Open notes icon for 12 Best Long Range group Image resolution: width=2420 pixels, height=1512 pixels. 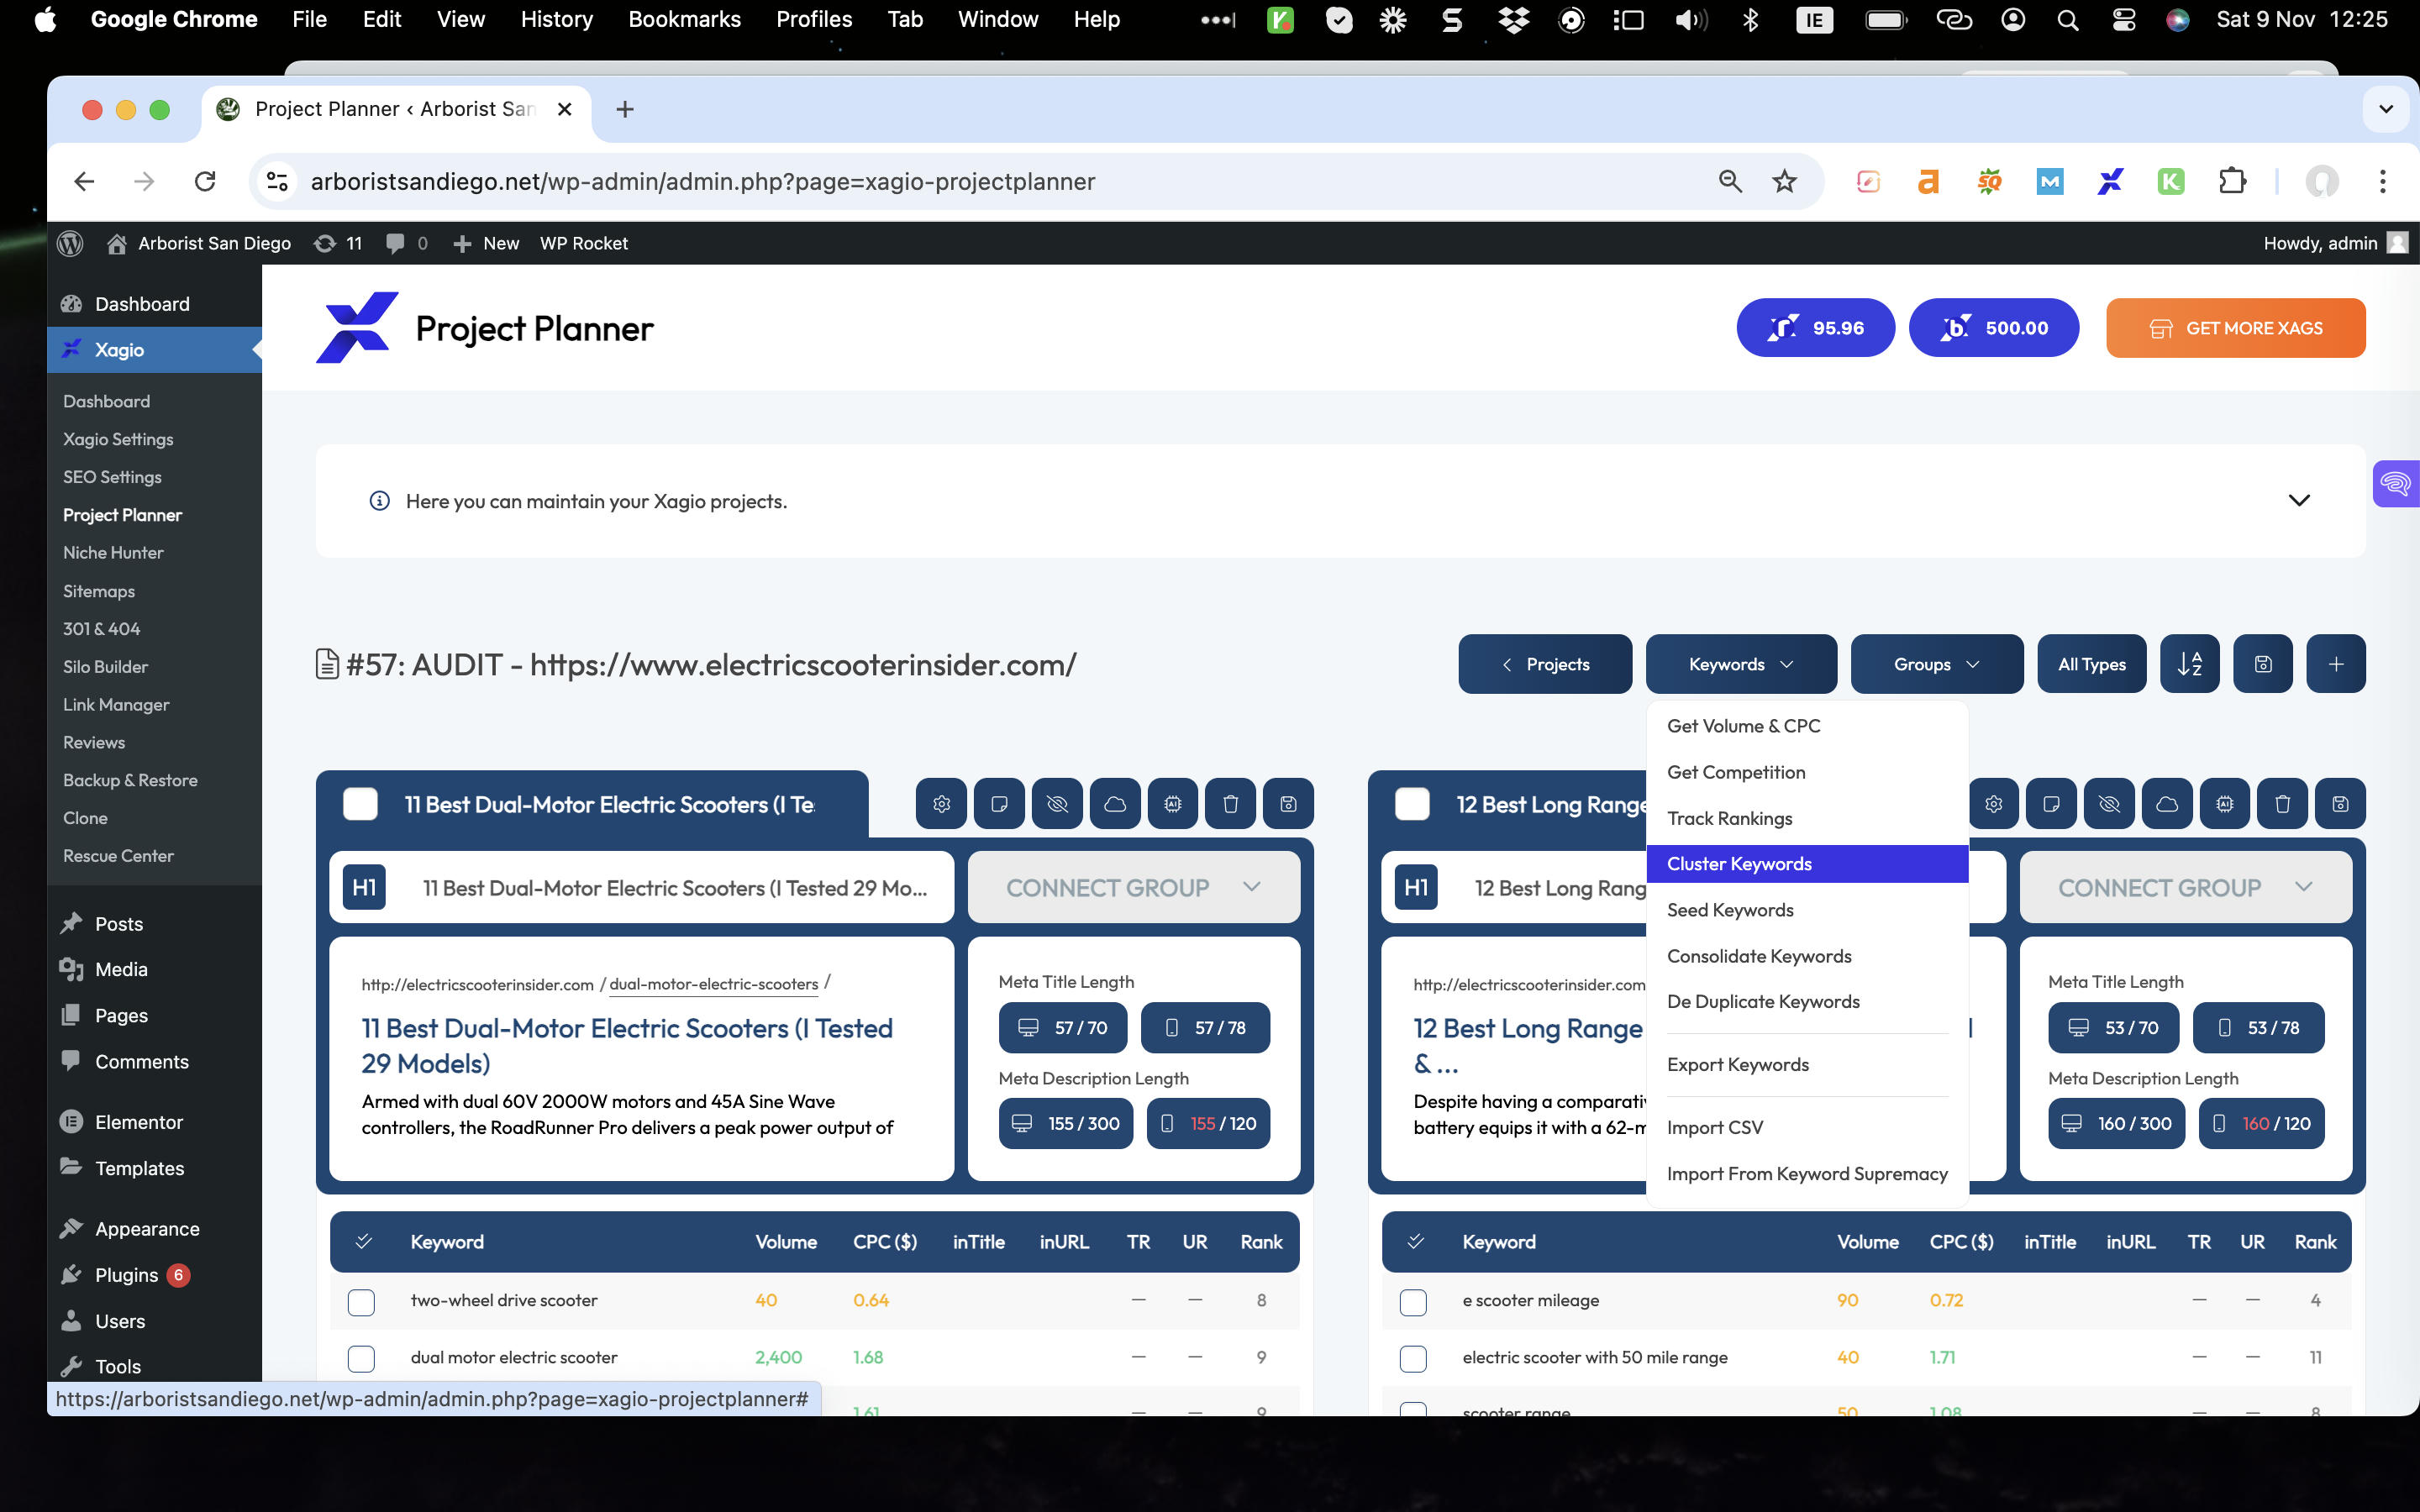[2051, 804]
